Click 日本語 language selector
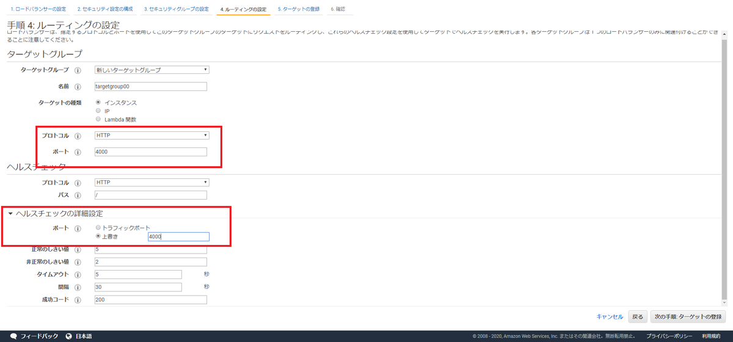The width and height of the screenshot is (733, 342). tap(84, 337)
